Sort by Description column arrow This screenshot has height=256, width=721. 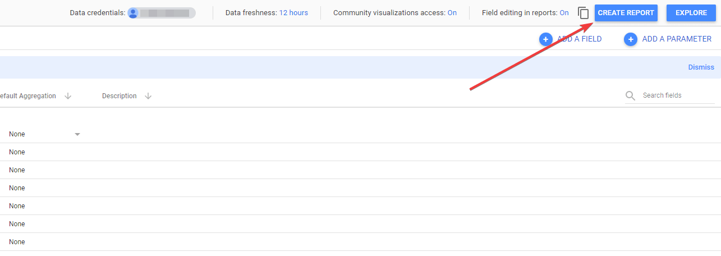(148, 96)
